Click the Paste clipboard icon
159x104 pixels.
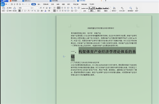click(x=3, y=8)
